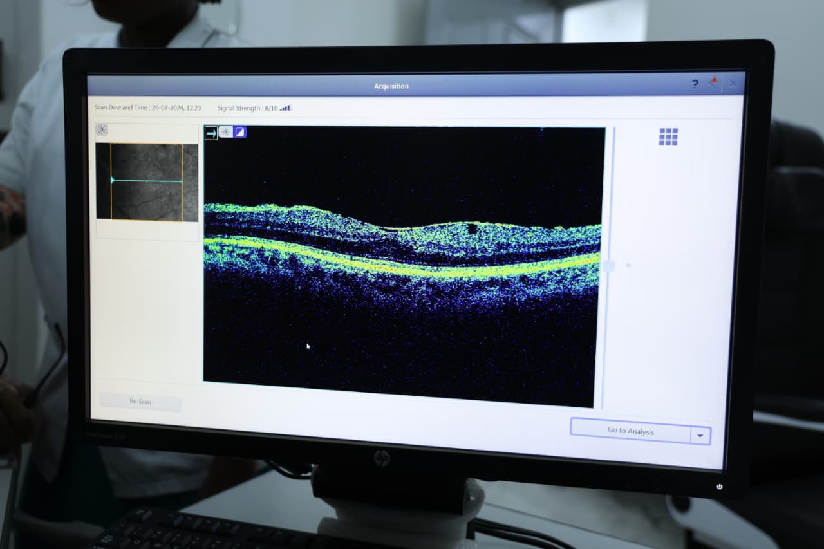Click the cyan scan line arrowhead on fundus
The width and height of the screenshot is (824, 549).
coord(113,180)
